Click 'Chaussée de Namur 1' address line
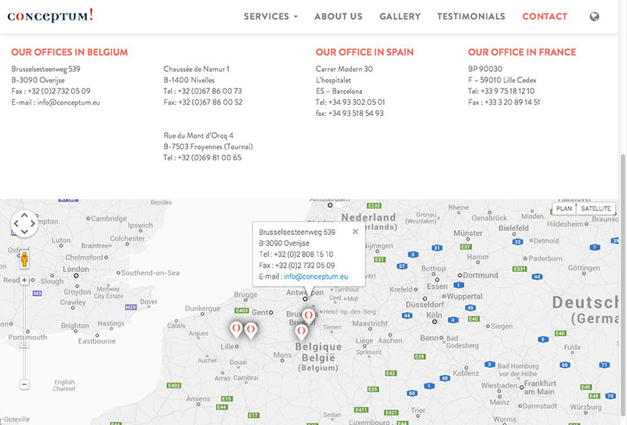 [197, 69]
